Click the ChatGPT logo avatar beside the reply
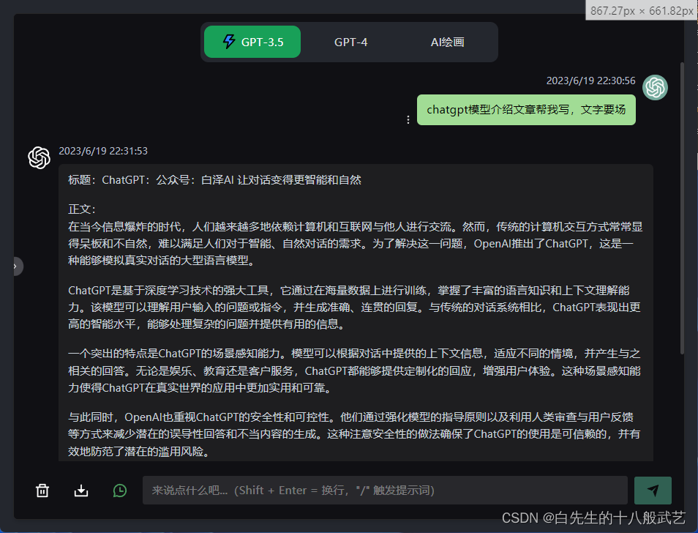The height and width of the screenshot is (533, 698). tap(40, 157)
